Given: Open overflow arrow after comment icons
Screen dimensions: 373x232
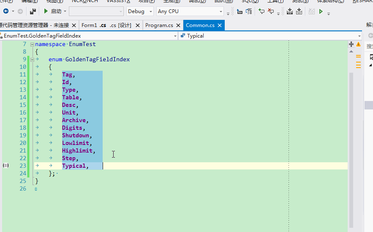Looking at the screenshot, I should pyautogui.click(x=278, y=14).
